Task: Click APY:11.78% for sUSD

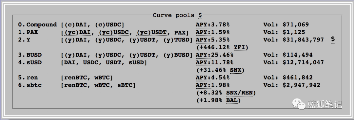Action: point(214,63)
